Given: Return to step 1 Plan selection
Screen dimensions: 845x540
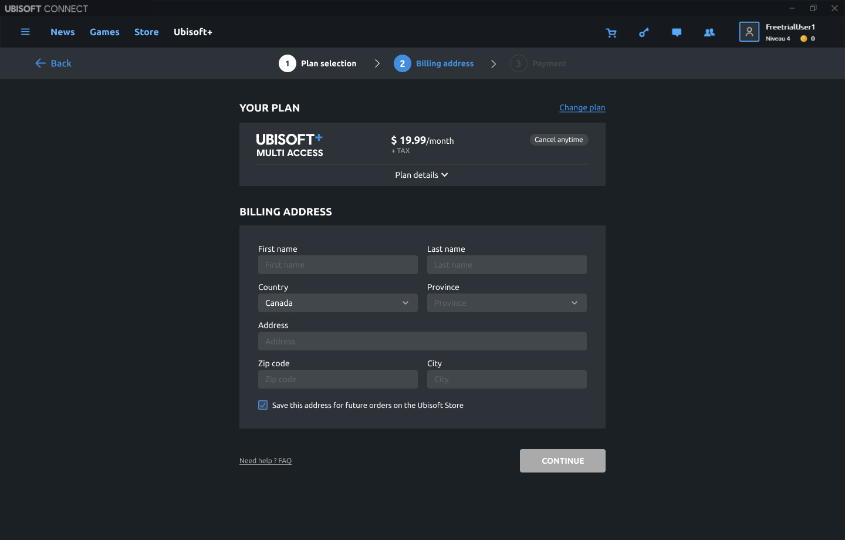Looking at the screenshot, I should pyautogui.click(x=318, y=63).
